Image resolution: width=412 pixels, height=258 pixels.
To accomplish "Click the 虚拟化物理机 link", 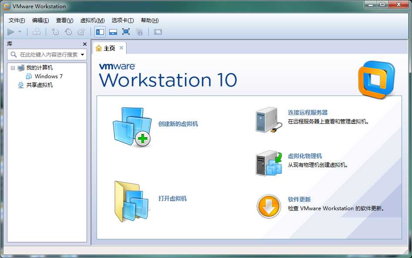I will click(305, 156).
